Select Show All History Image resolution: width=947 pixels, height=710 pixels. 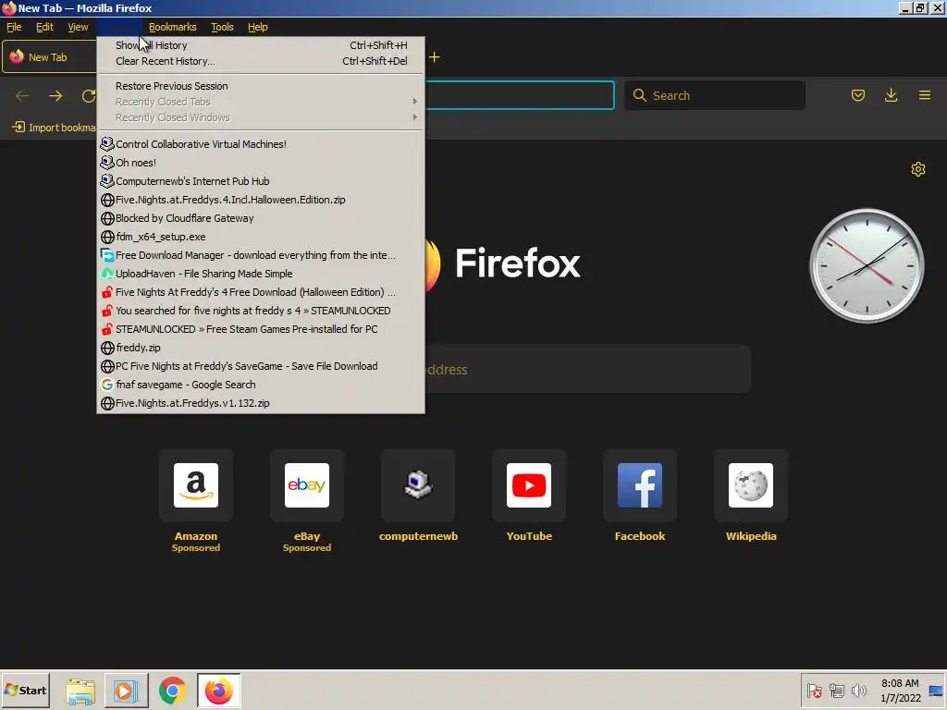[x=261, y=45]
